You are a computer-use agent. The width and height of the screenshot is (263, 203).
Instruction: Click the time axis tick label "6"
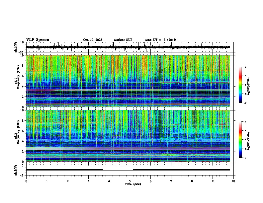pyautogui.click(x=151, y=181)
